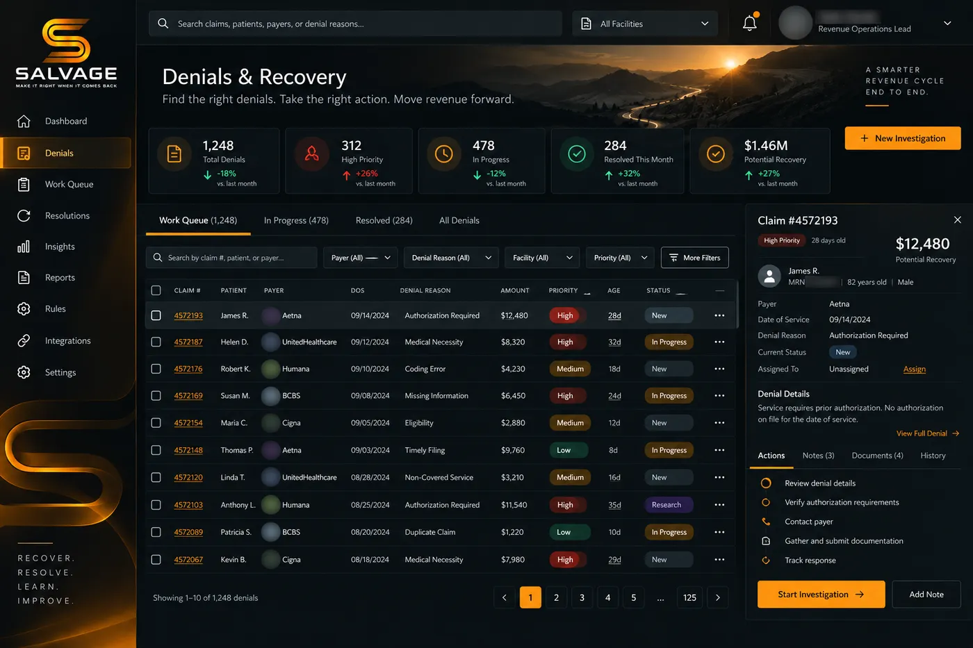Image resolution: width=973 pixels, height=648 pixels.
Task: Open the Reports document icon
Action: (x=24, y=277)
